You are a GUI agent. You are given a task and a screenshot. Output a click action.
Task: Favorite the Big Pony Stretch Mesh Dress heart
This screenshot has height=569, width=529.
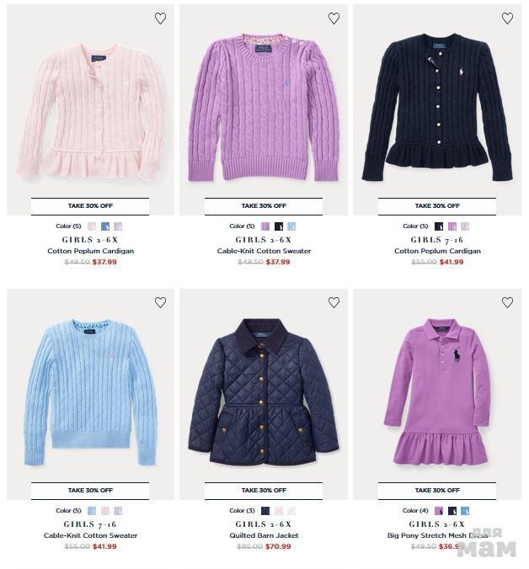point(507,302)
